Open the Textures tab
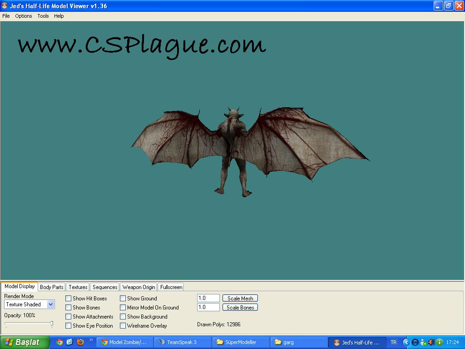 pyautogui.click(x=78, y=287)
